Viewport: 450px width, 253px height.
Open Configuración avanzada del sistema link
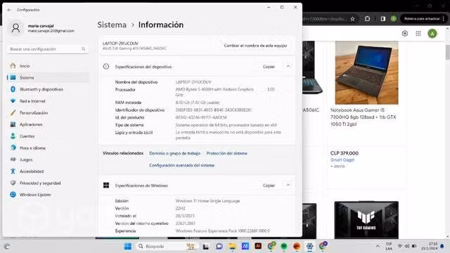tap(181, 166)
